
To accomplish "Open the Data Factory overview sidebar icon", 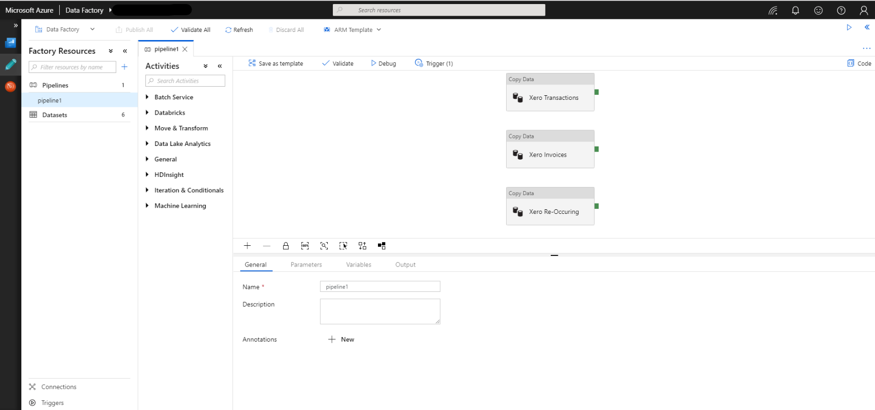I will 11,43.
